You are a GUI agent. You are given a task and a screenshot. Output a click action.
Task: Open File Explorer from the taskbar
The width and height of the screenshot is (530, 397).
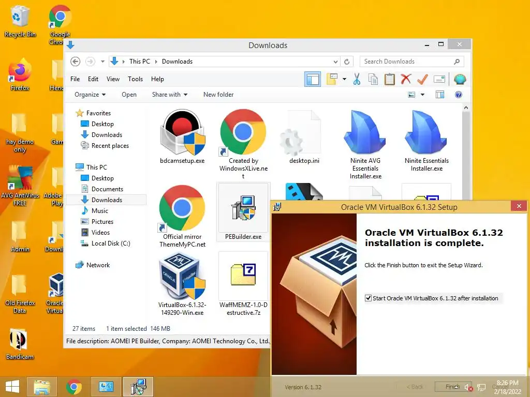42,387
